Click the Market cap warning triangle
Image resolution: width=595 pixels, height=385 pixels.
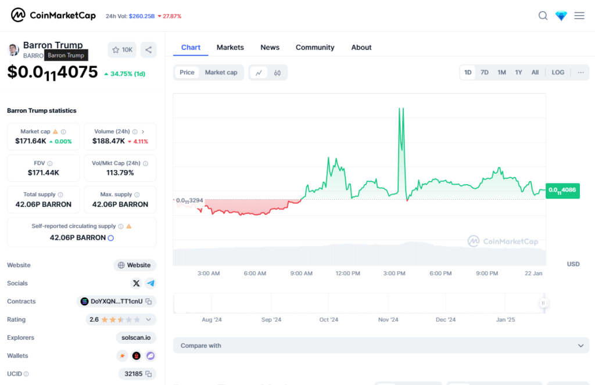coord(55,132)
